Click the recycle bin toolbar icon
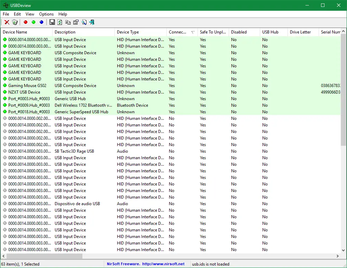The height and width of the screenshot is (268, 347). 15,22
